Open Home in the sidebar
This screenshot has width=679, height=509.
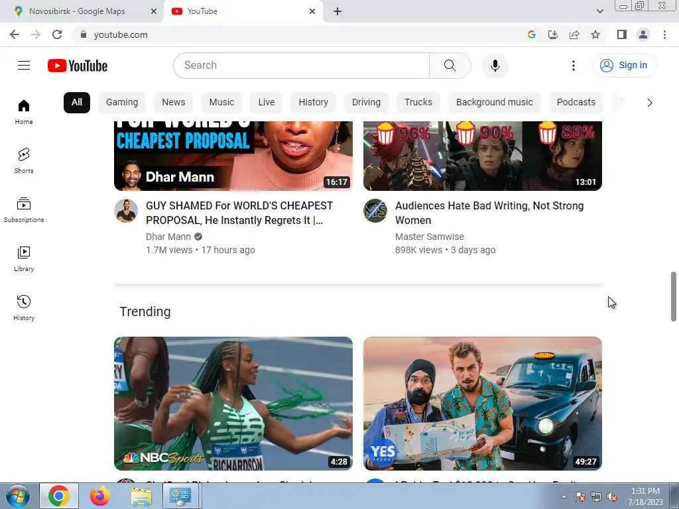coord(24,111)
